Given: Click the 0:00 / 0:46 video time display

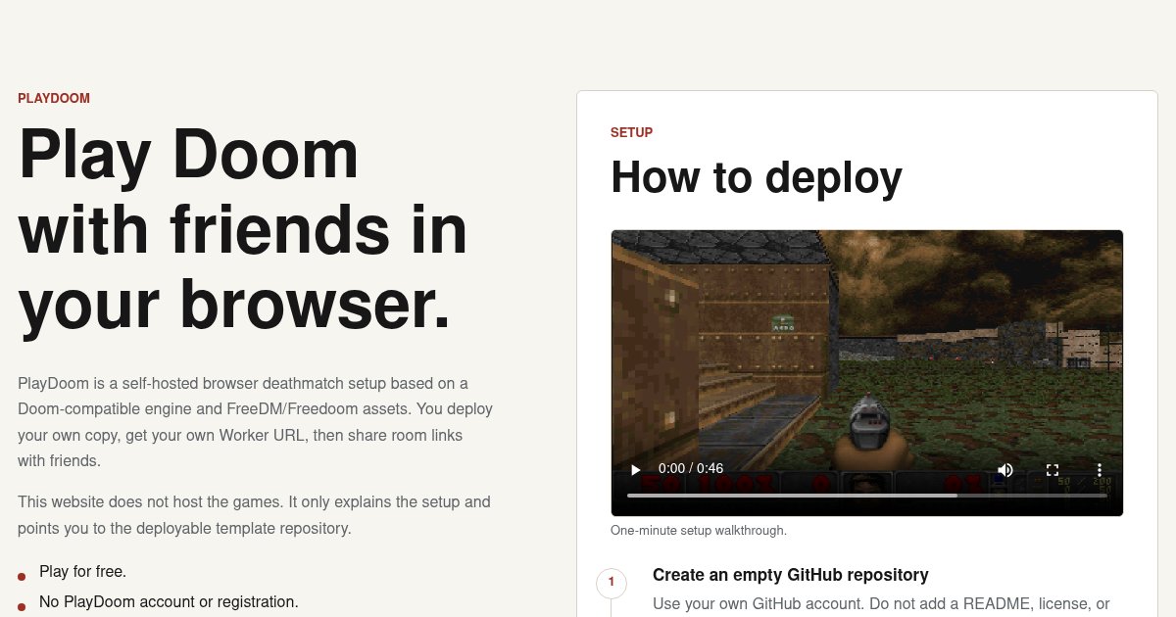Looking at the screenshot, I should pos(691,469).
